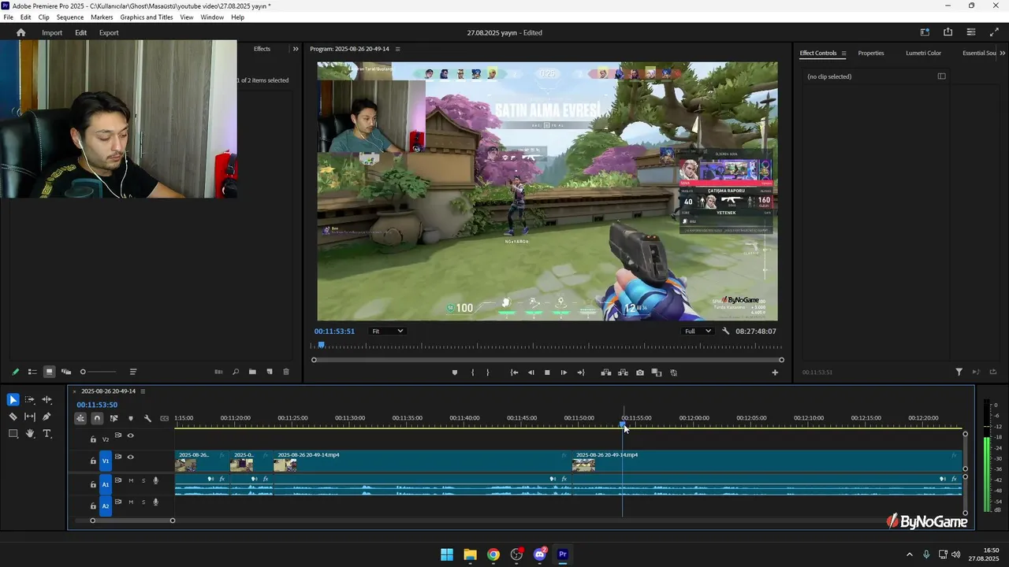
Task: Open filter funnel in Effect Controls
Action: tap(959, 372)
